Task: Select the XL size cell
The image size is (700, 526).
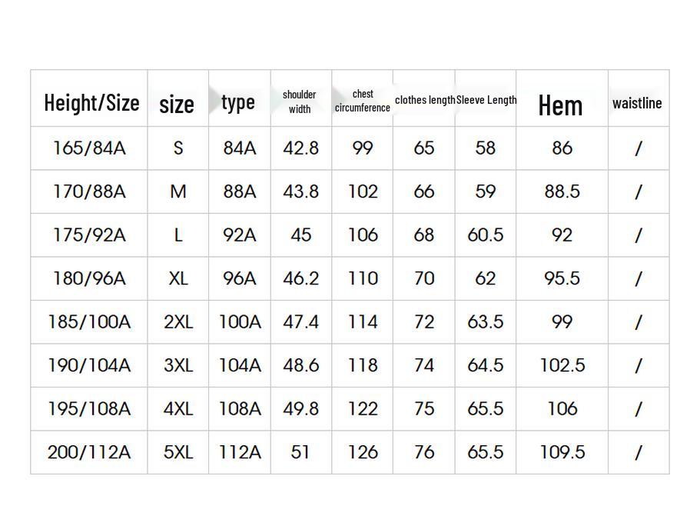Action: 178,278
